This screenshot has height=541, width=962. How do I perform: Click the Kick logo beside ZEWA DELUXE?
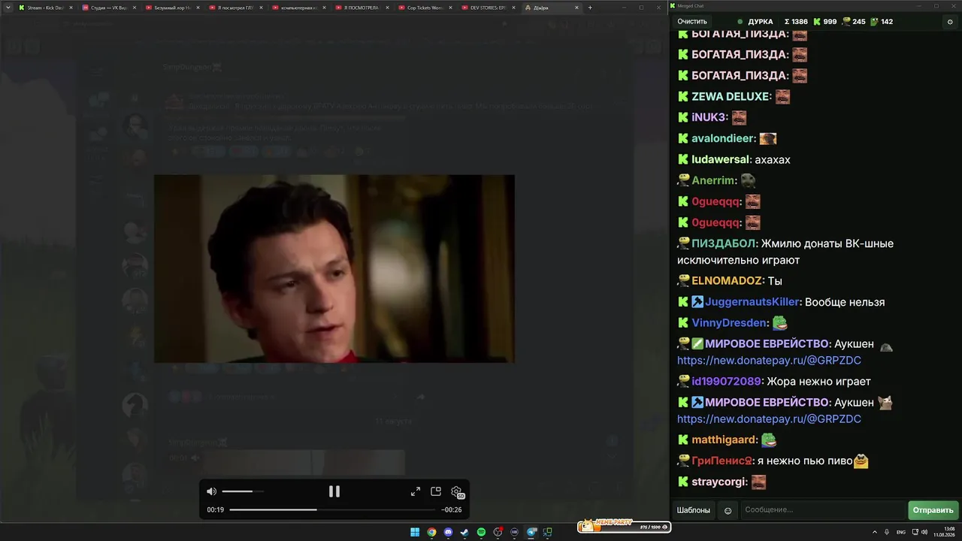point(683,97)
